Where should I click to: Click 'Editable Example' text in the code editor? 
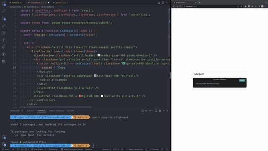pos(54,80)
